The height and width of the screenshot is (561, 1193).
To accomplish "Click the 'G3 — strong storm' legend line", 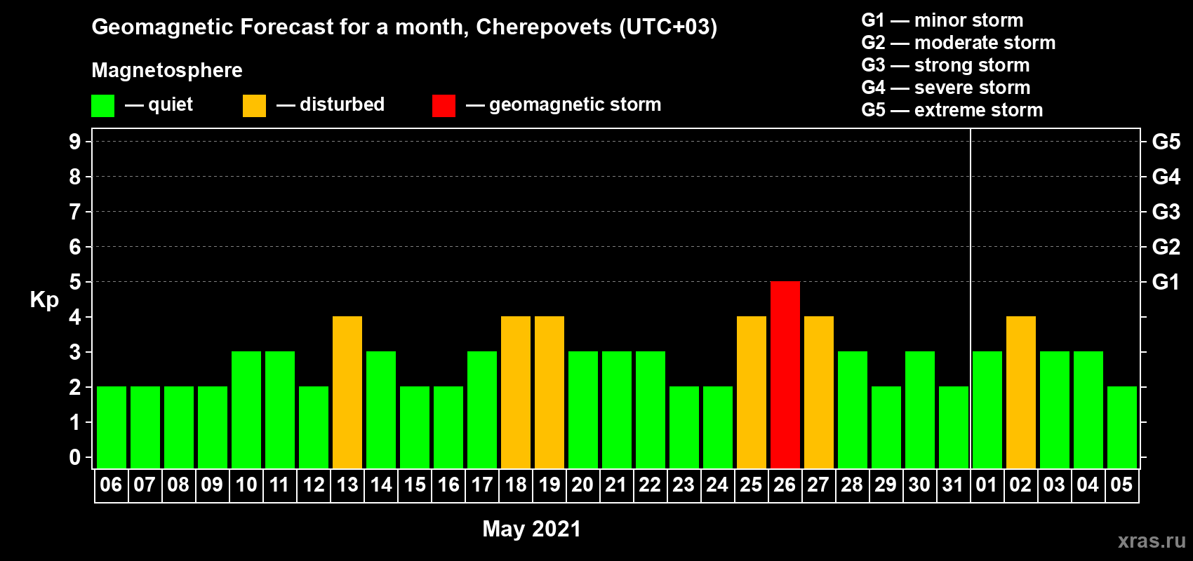I will coord(946,65).
